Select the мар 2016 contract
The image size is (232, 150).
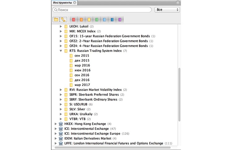82,65
